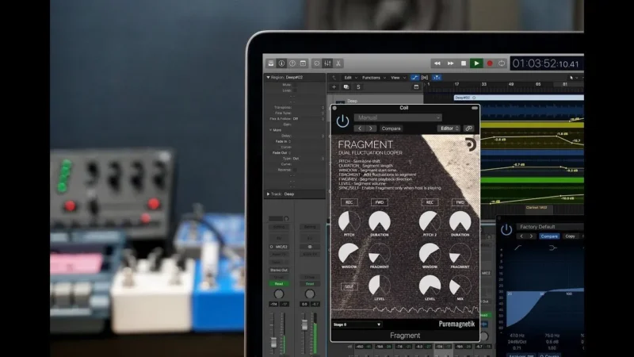Open the Functions menu in tracks area
Image resolution: width=634 pixels, height=357 pixels.
click(372, 78)
